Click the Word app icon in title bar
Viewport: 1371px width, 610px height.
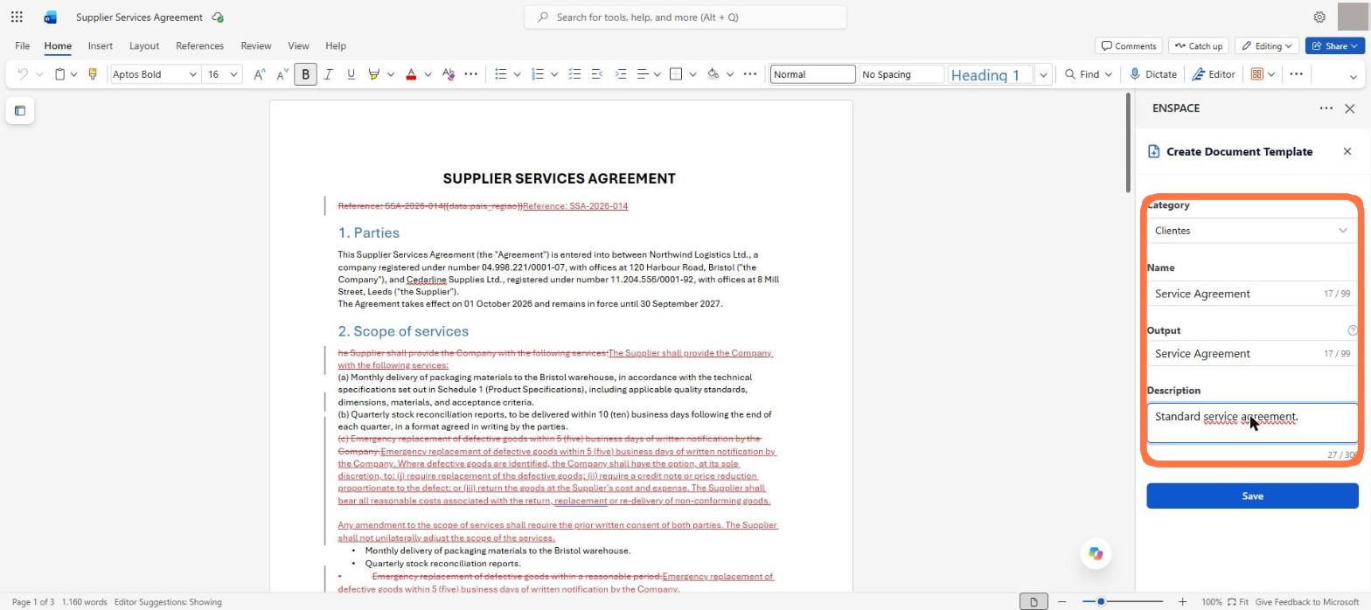click(51, 17)
